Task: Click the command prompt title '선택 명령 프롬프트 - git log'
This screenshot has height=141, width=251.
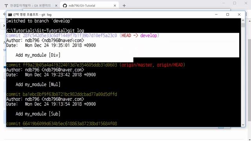Action: [x=32, y=14]
